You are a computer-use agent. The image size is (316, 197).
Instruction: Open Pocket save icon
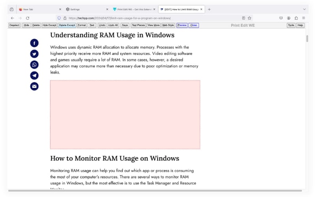pos(281,18)
